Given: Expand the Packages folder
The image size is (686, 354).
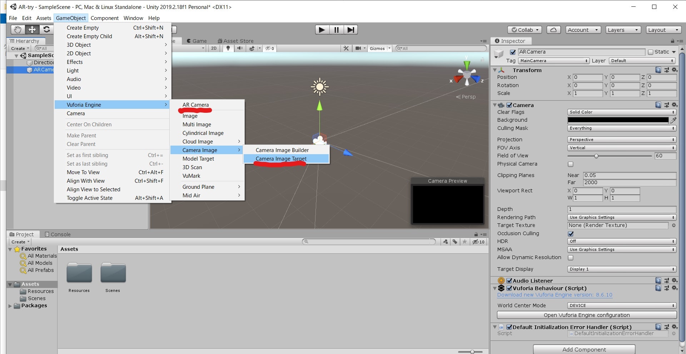Looking at the screenshot, I should 10,306.
